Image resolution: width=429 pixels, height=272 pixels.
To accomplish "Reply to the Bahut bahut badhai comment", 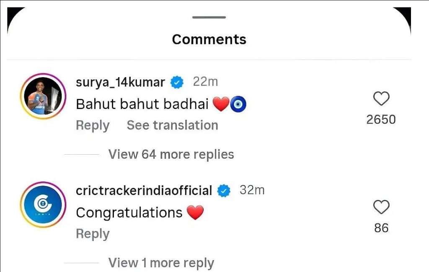I will pyautogui.click(x=93, y=126).
